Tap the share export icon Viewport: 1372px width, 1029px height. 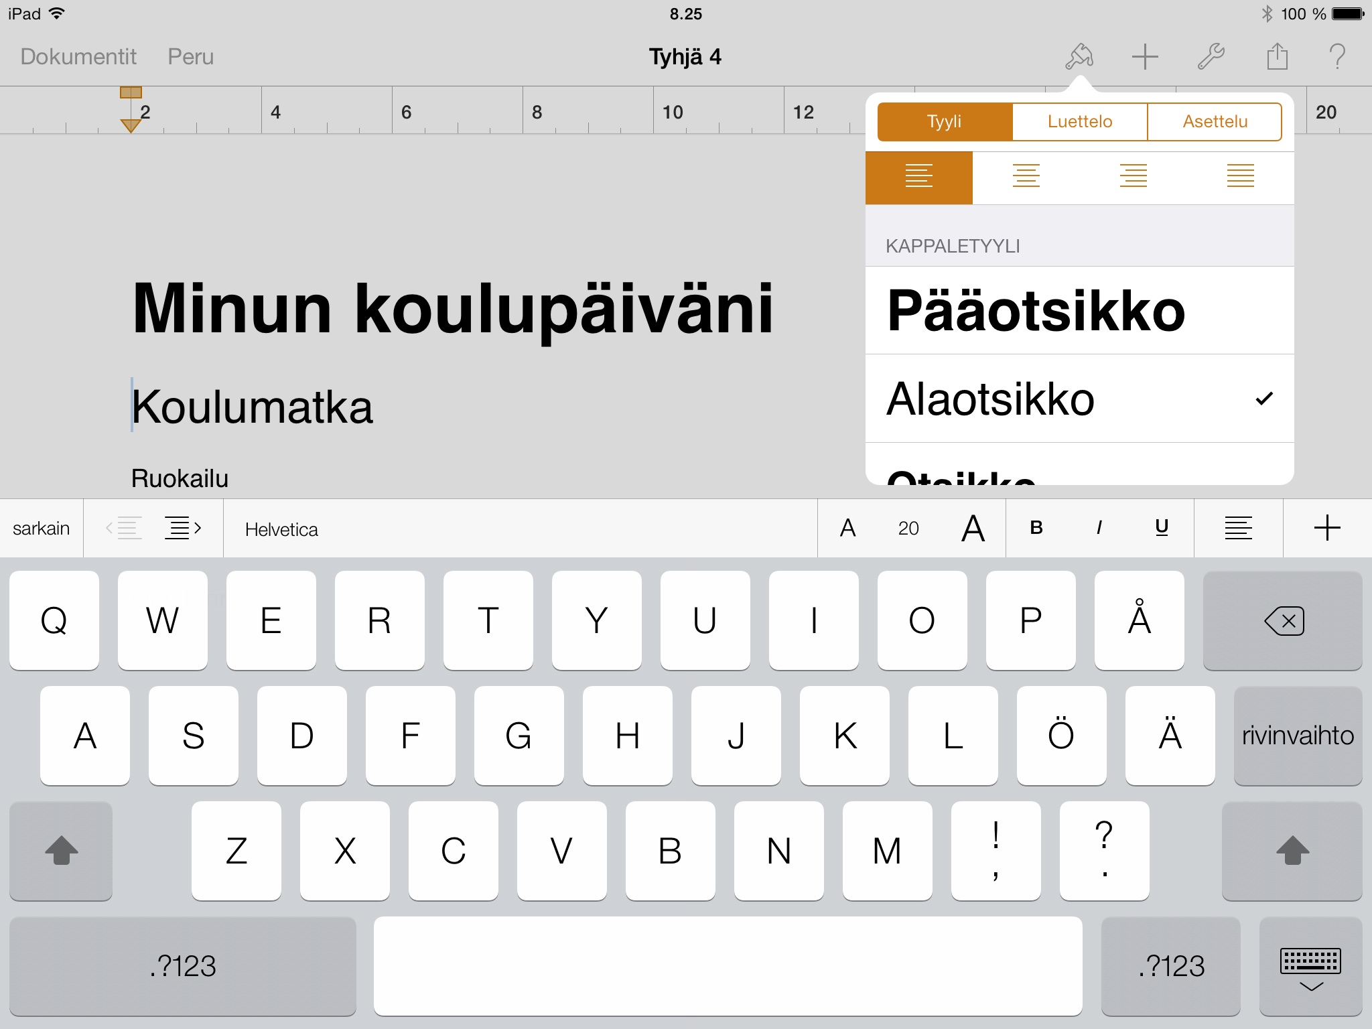1277,57
